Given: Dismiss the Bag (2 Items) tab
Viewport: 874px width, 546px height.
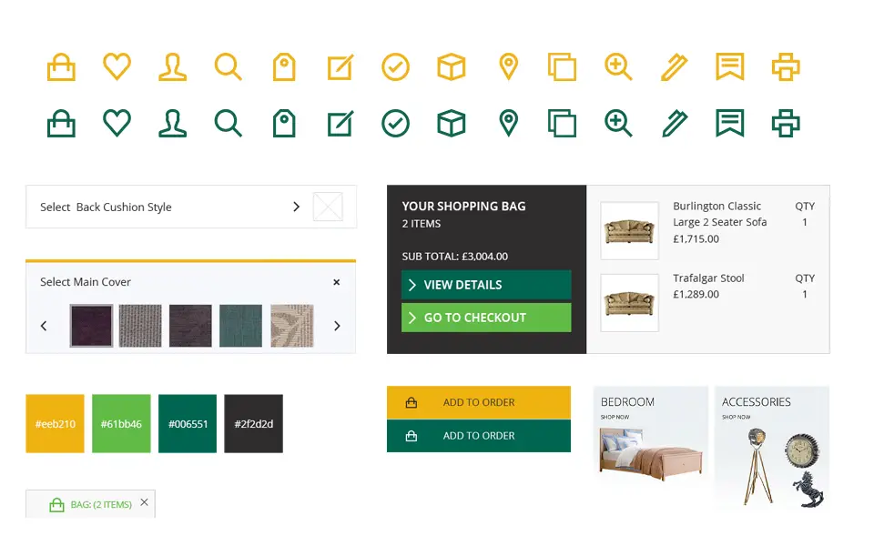Looking at the screenshot, I should [144, 502].
